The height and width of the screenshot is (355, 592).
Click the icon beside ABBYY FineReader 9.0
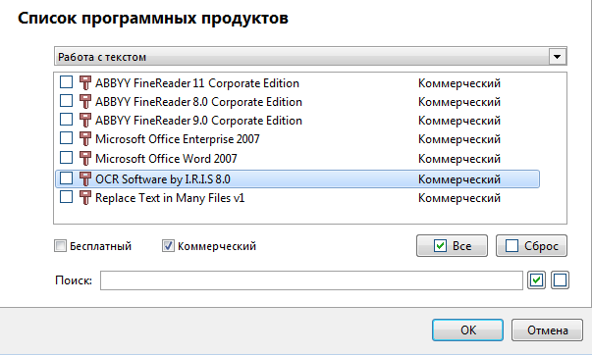tap(85, 120)
